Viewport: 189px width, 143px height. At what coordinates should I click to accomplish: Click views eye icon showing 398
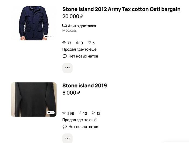[x=64, y=113]
